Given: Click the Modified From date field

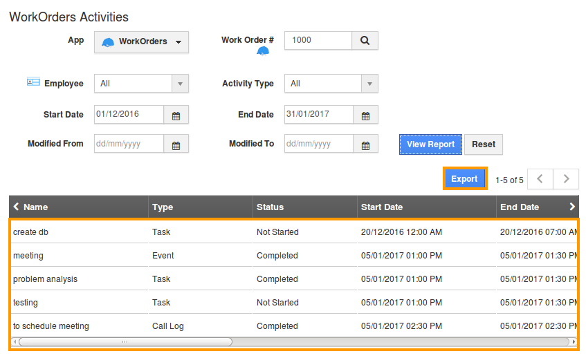Looking at the screenshot, I should pos(129,144).
